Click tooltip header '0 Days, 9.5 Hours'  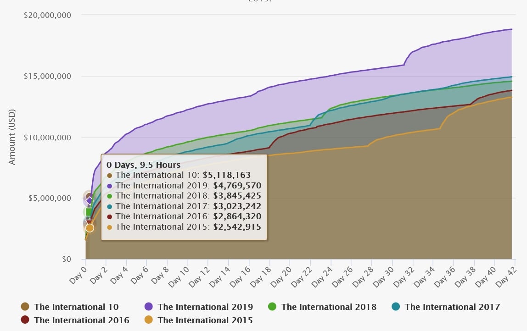143,164
